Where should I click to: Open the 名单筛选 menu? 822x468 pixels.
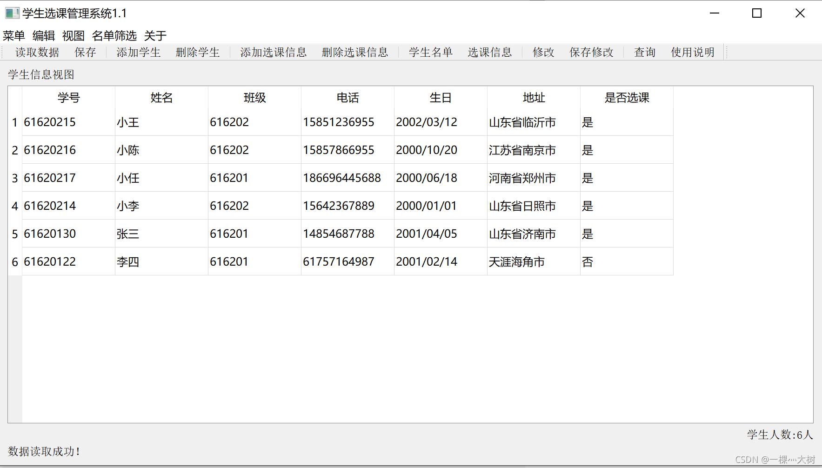[114, 36]
